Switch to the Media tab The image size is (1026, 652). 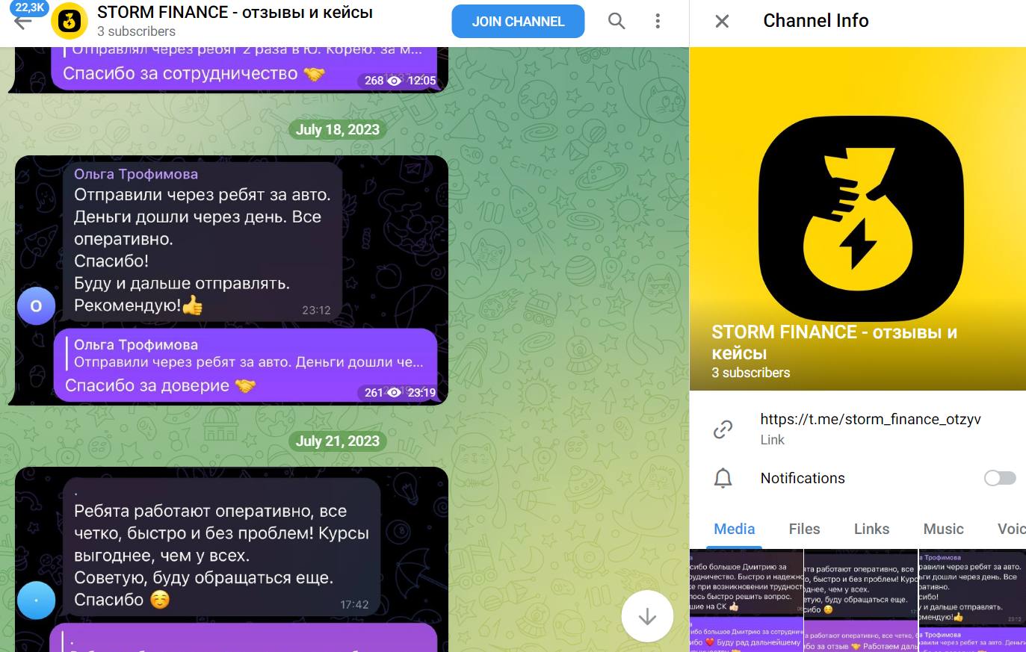pyautogui.click(x=735, y=529)
